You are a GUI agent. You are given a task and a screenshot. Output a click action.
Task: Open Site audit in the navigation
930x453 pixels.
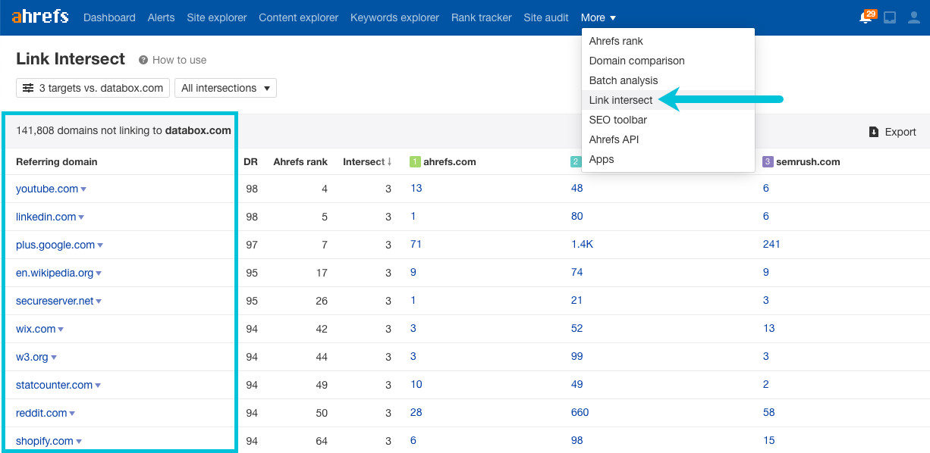pyautogui.click(x=546, y=17)
